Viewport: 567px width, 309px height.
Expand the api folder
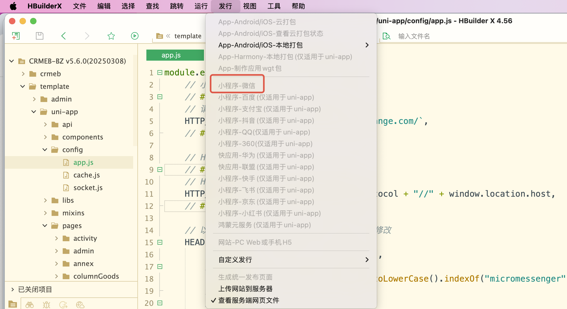pyautogui.click(x=45, y=124)
